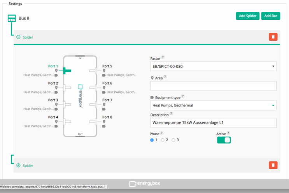Click the Add Spider button
The height and width of the screenshot is (193, 289).
click(247, 16)
